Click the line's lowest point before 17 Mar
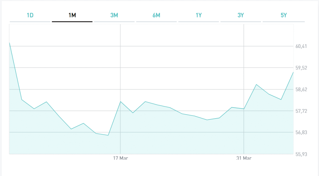 click(x=108, y=135)
